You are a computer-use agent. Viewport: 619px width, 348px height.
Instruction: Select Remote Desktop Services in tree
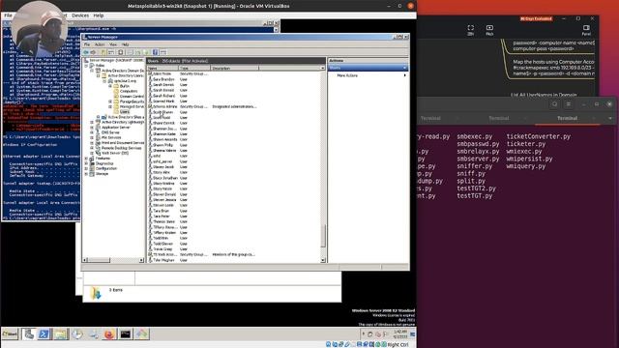(x=121, y=148)
